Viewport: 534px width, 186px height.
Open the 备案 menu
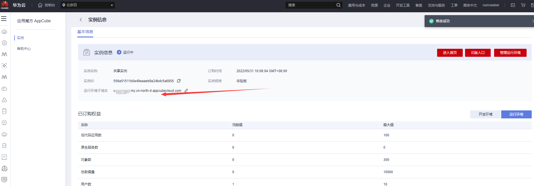click(419, 5)
